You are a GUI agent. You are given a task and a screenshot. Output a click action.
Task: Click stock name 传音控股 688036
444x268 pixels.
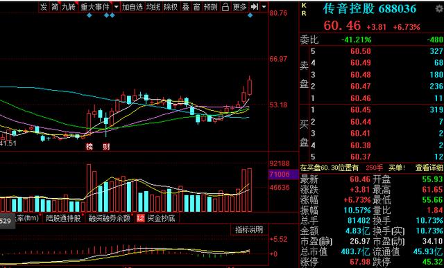click(370, 9)
